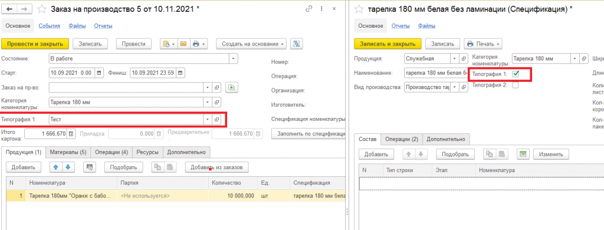Viewport: 604px width, 230px height.
Task: Click Записать и закрыть in specification
Action: coord(388,44)
